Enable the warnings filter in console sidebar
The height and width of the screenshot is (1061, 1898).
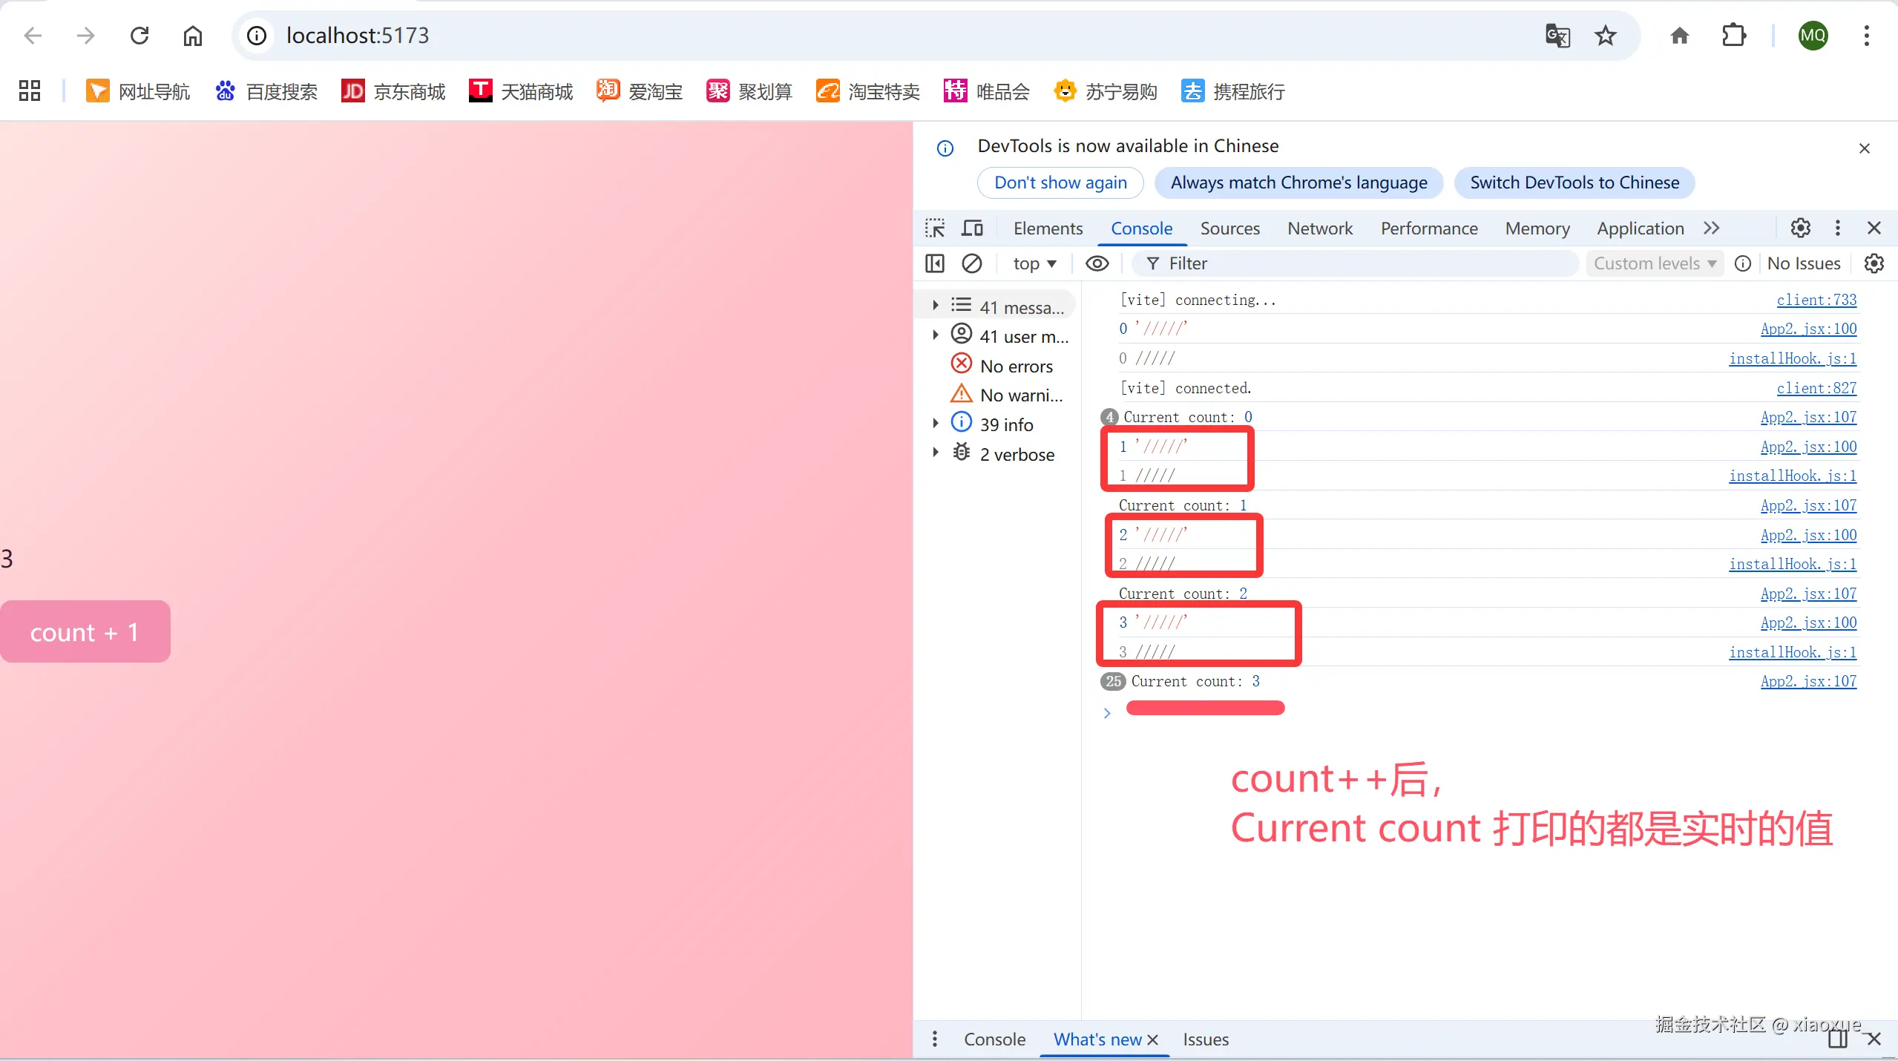pyautogui.click(x=1017, y=395)
